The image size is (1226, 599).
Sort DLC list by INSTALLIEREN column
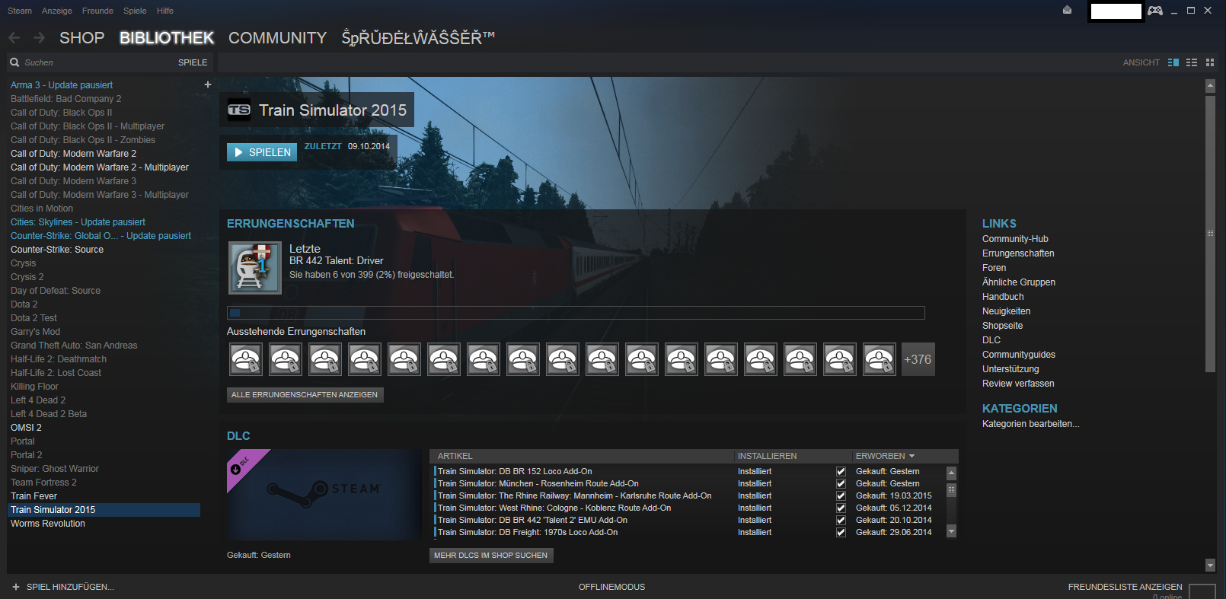[767, 456]
